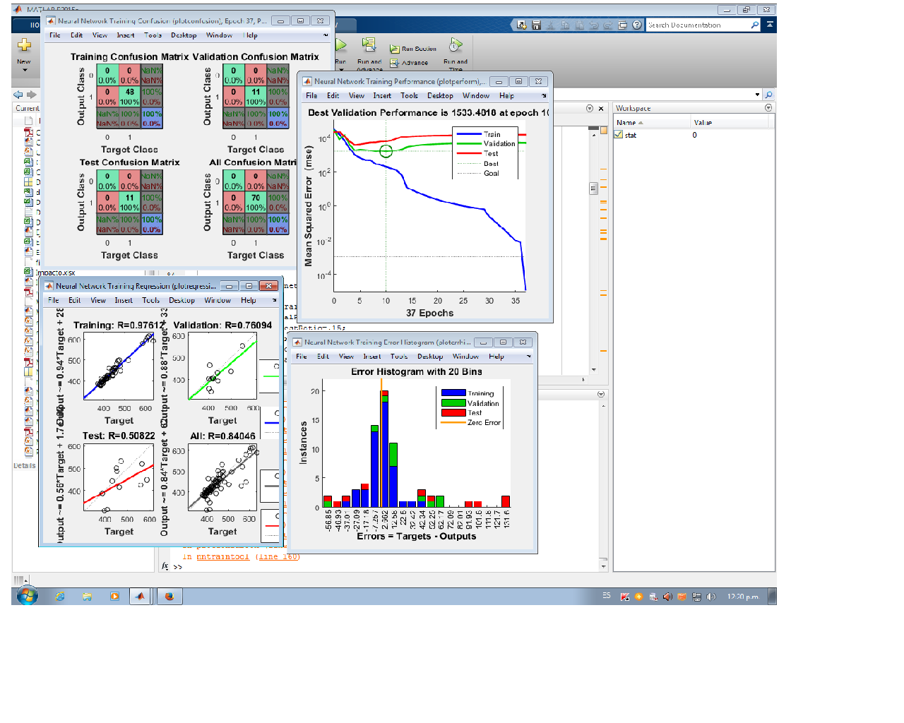Open Edit menu in Regression window
904x723 pixels.
click(x=74, y=300)
